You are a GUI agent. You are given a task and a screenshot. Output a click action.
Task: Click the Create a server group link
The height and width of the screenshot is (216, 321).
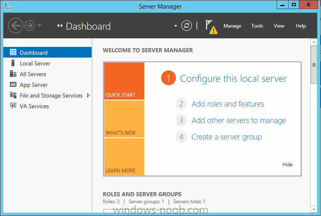(x=226, y=137)
